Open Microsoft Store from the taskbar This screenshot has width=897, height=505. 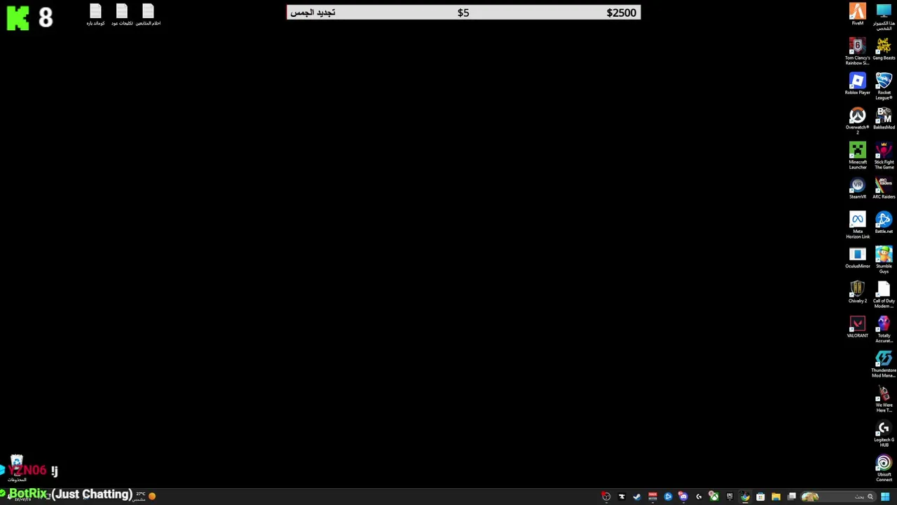pyautogui.click(x=760, y=497)
